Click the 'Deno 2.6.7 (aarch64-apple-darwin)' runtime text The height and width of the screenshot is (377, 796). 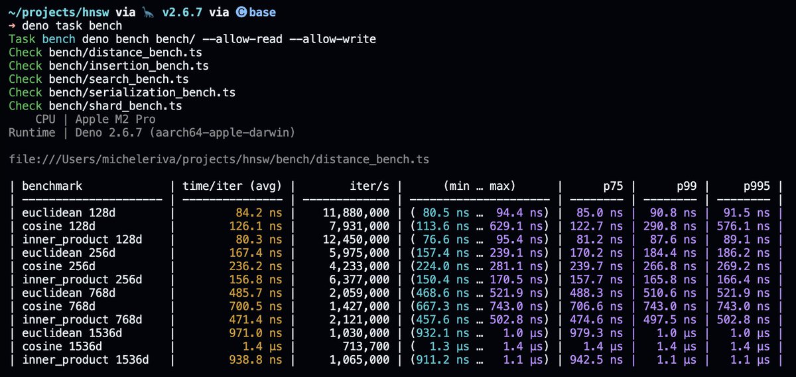(x=185, y=133)
